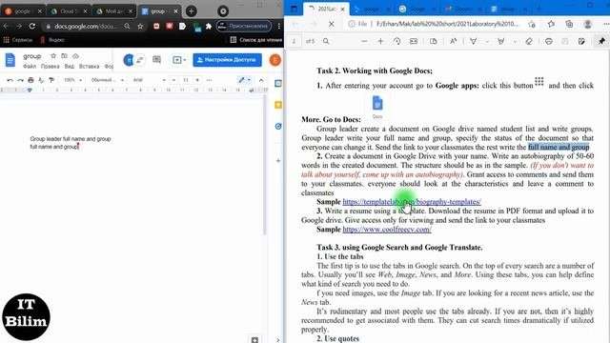The height and width of the screenshot is (343, 610).
Task: Pin the PDF toolbar with pin icon
Action: coord(601,41)
